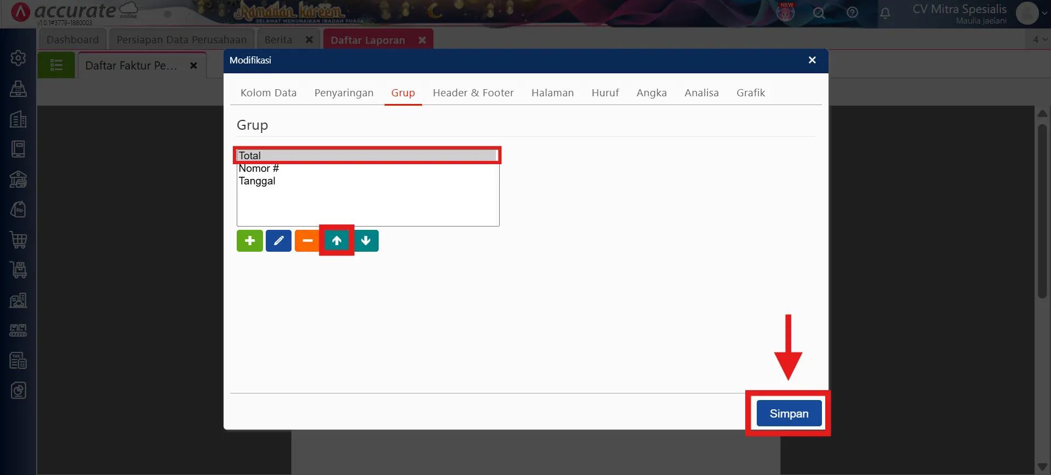Click the blue pencil edit button
The image size is (1051, 475).
(278, 241)
